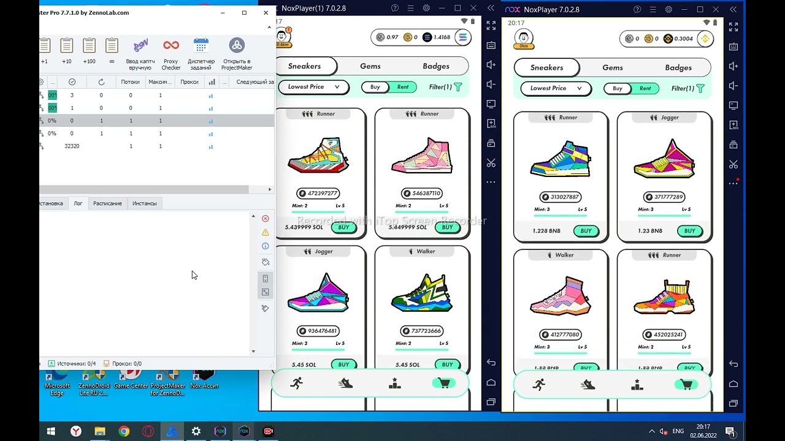
Task: Click log auto-scroll icon in sidebar
Action: [266, 279]
